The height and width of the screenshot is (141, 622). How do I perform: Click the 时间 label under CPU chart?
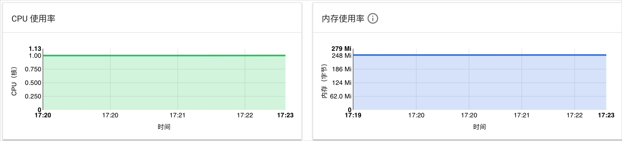tap(164, 127)
